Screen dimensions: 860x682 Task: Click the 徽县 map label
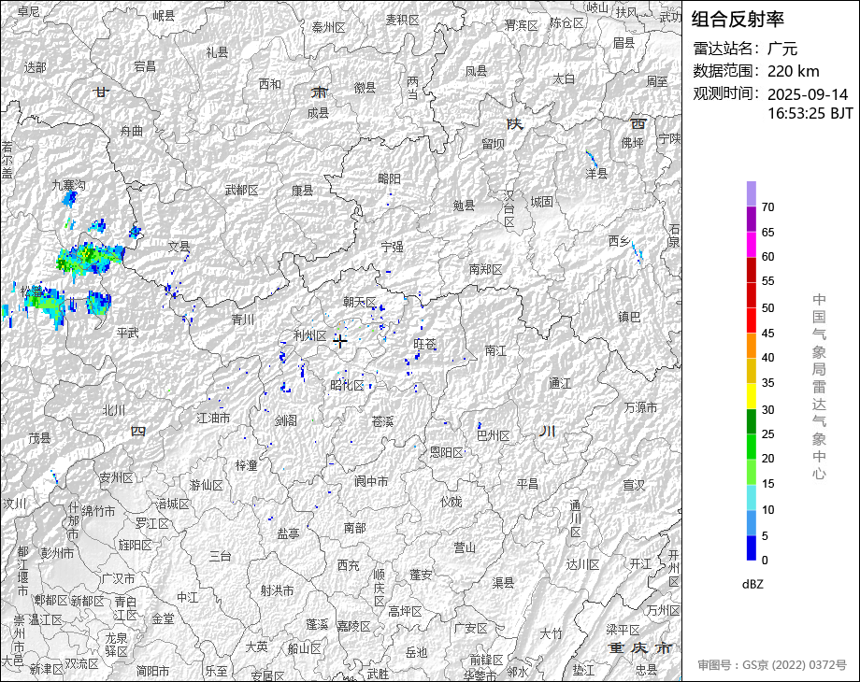[x=365, y=87]
